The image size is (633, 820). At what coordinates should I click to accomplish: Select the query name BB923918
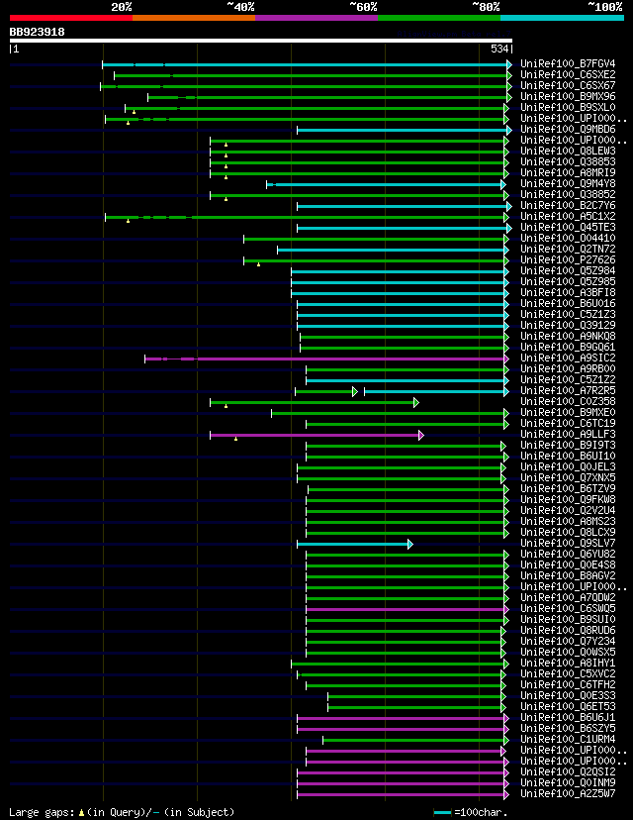click(x=37, y=32)
